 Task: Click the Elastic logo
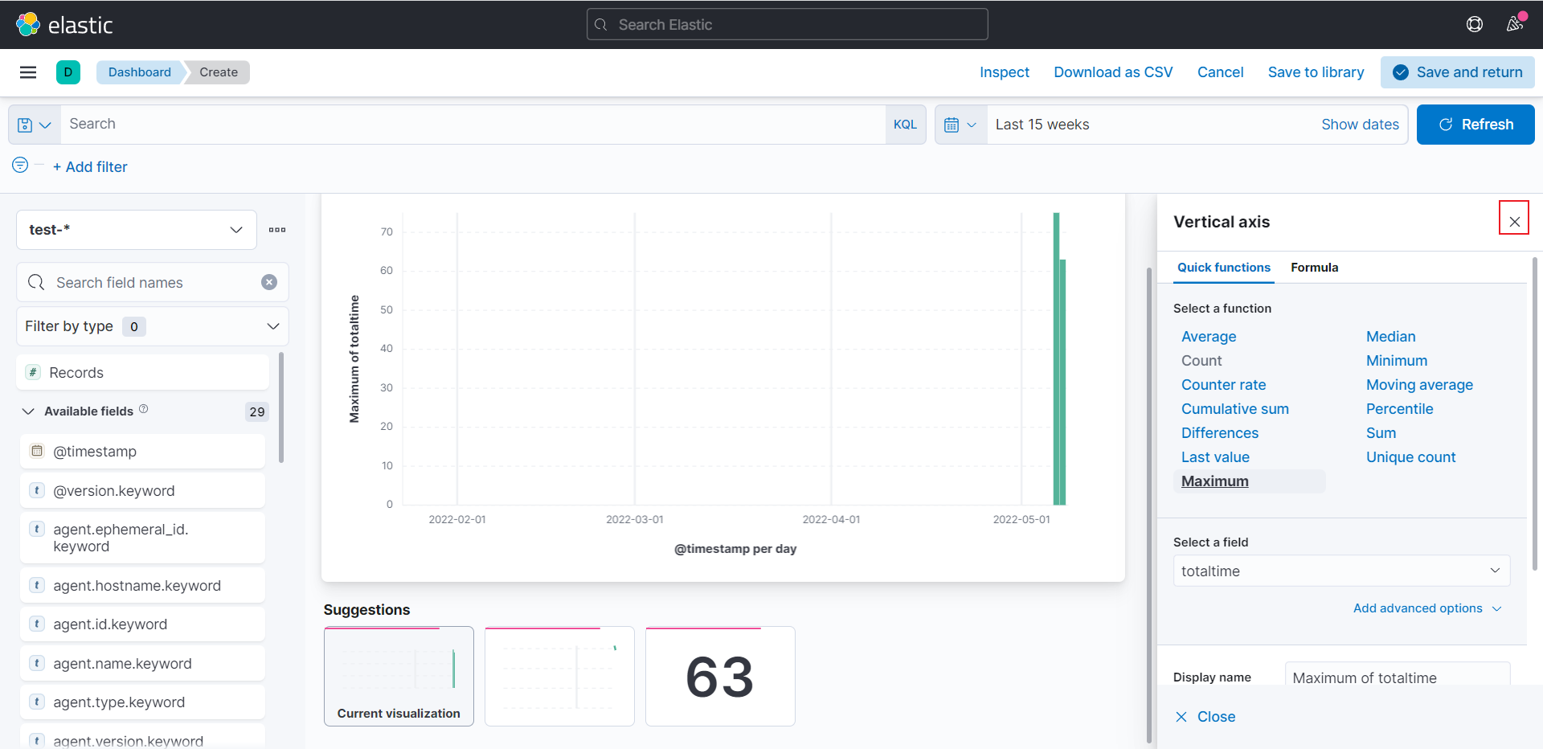coord(64,25)
